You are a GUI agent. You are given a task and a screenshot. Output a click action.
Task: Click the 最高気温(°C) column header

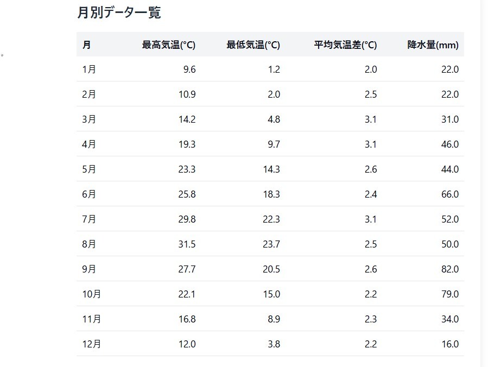tap(169, 45)
